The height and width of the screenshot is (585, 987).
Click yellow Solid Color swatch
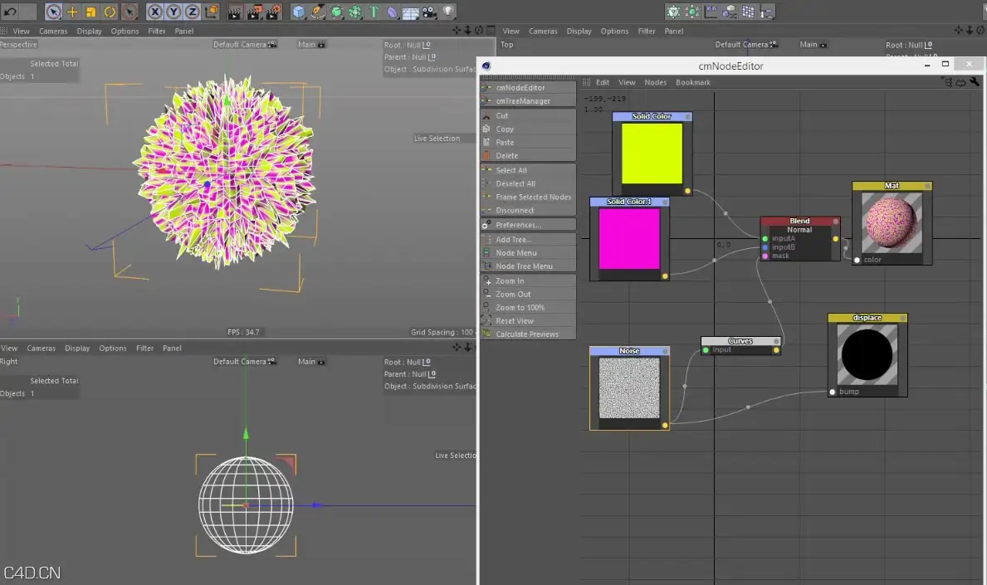tap(652, 154)
